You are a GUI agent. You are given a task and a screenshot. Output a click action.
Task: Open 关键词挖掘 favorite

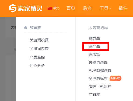(x=39, y=40)
